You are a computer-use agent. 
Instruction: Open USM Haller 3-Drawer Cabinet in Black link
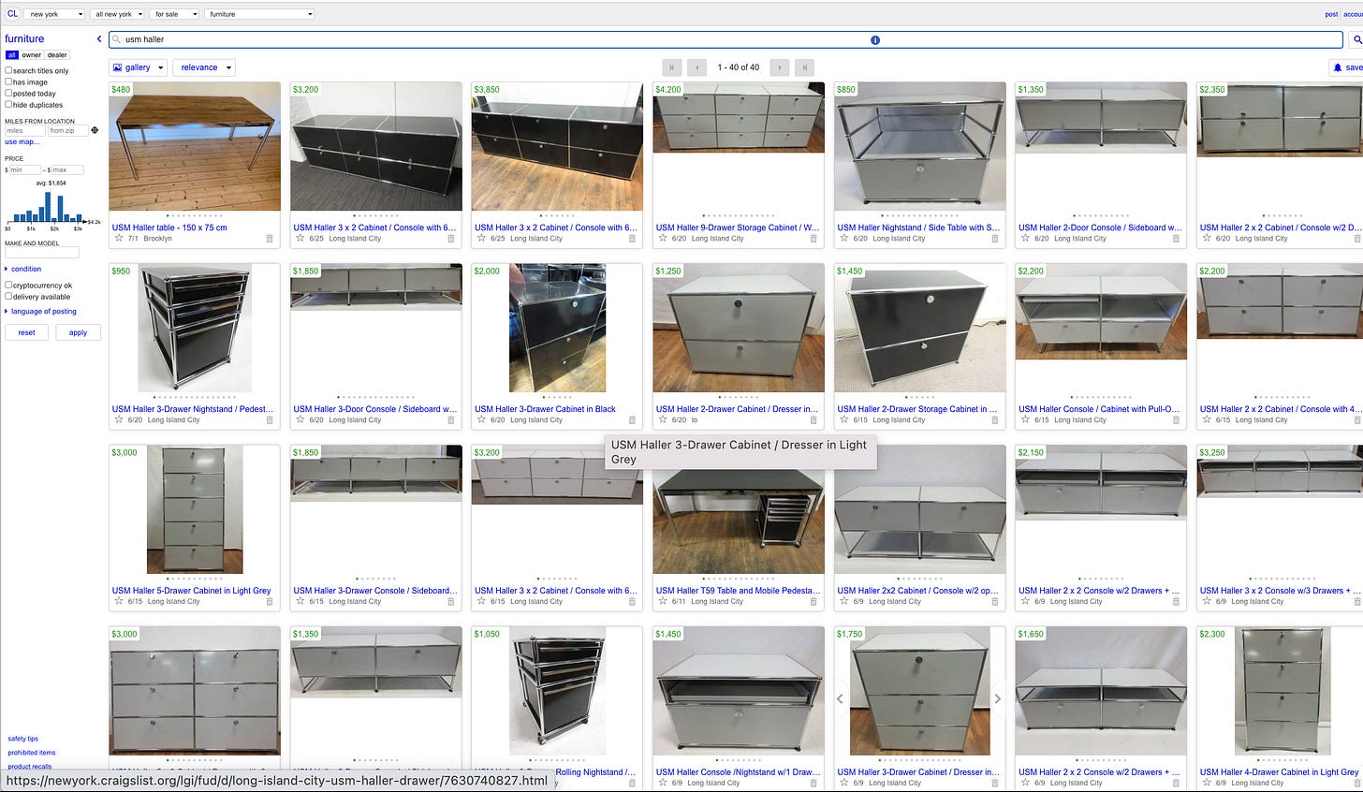545,409
